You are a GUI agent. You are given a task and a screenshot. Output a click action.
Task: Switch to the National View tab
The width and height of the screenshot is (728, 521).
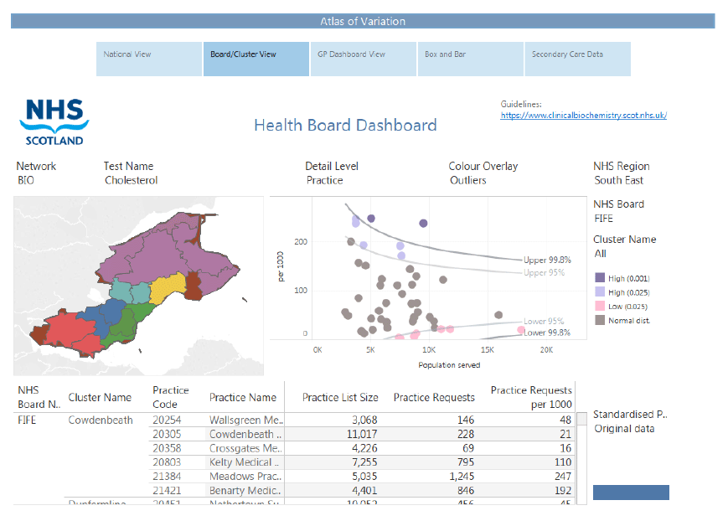[149, 59]
